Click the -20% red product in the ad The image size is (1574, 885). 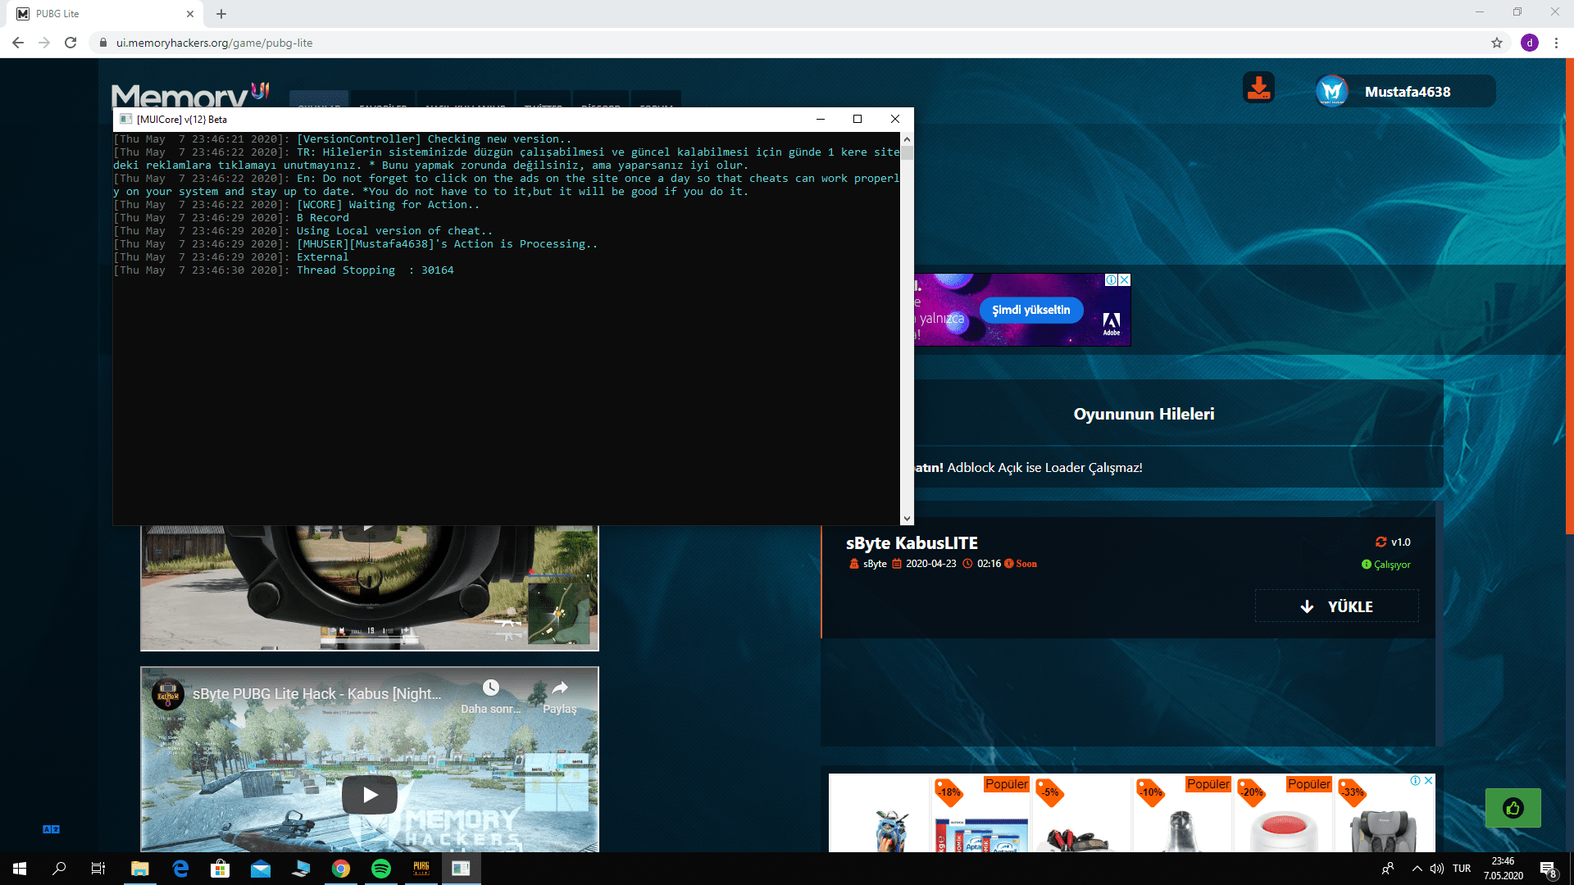pyautogui.click(x=1284, y=814)
